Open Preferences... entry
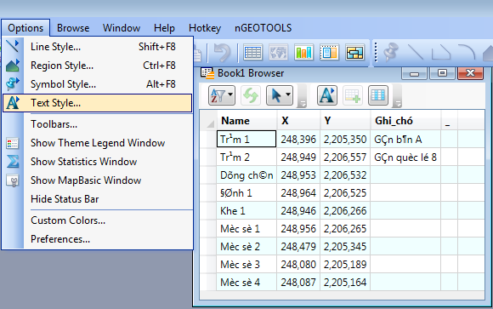The image size is (493, 309). (98, 239)
